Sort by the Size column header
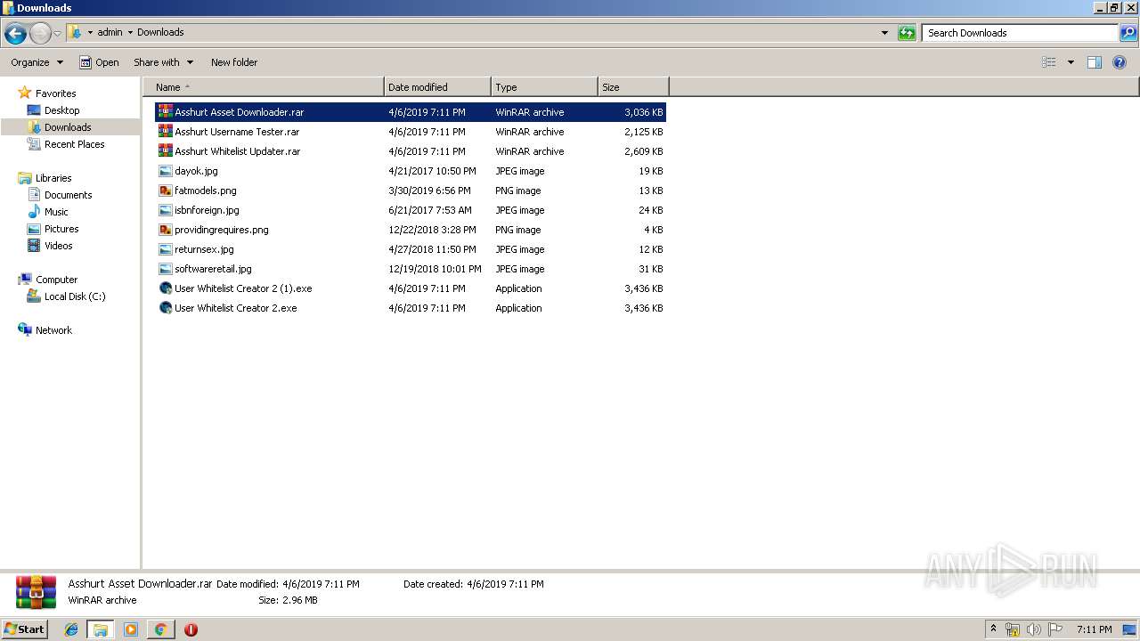The height and width of the screenshot is (641, 1140). click(x=633, y=87)
